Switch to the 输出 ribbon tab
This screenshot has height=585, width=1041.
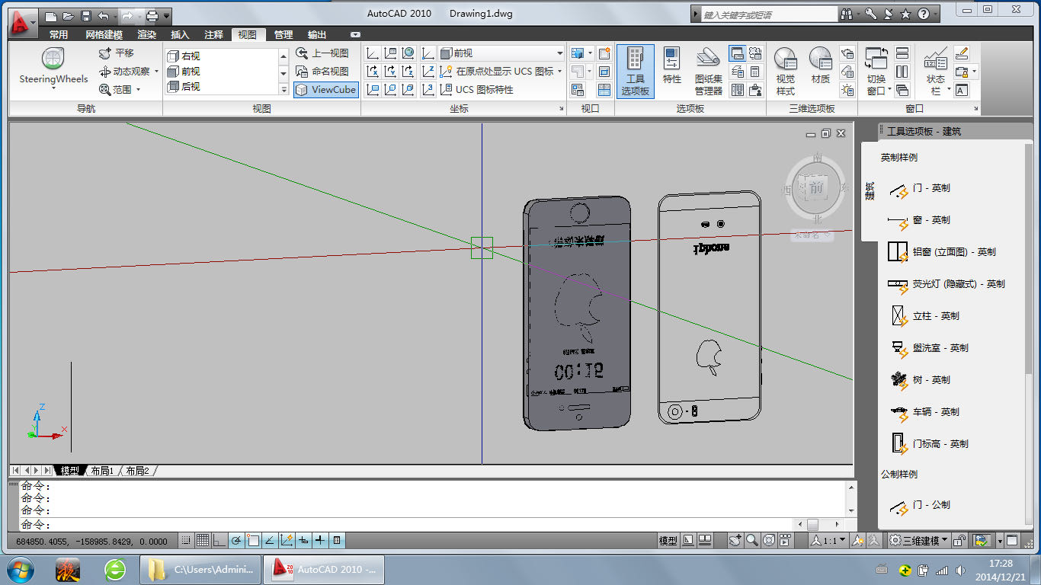tap(317, 34)
